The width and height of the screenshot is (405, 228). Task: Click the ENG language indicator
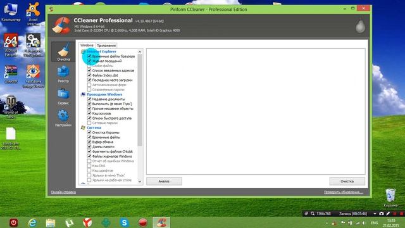[x=374, y=223]
